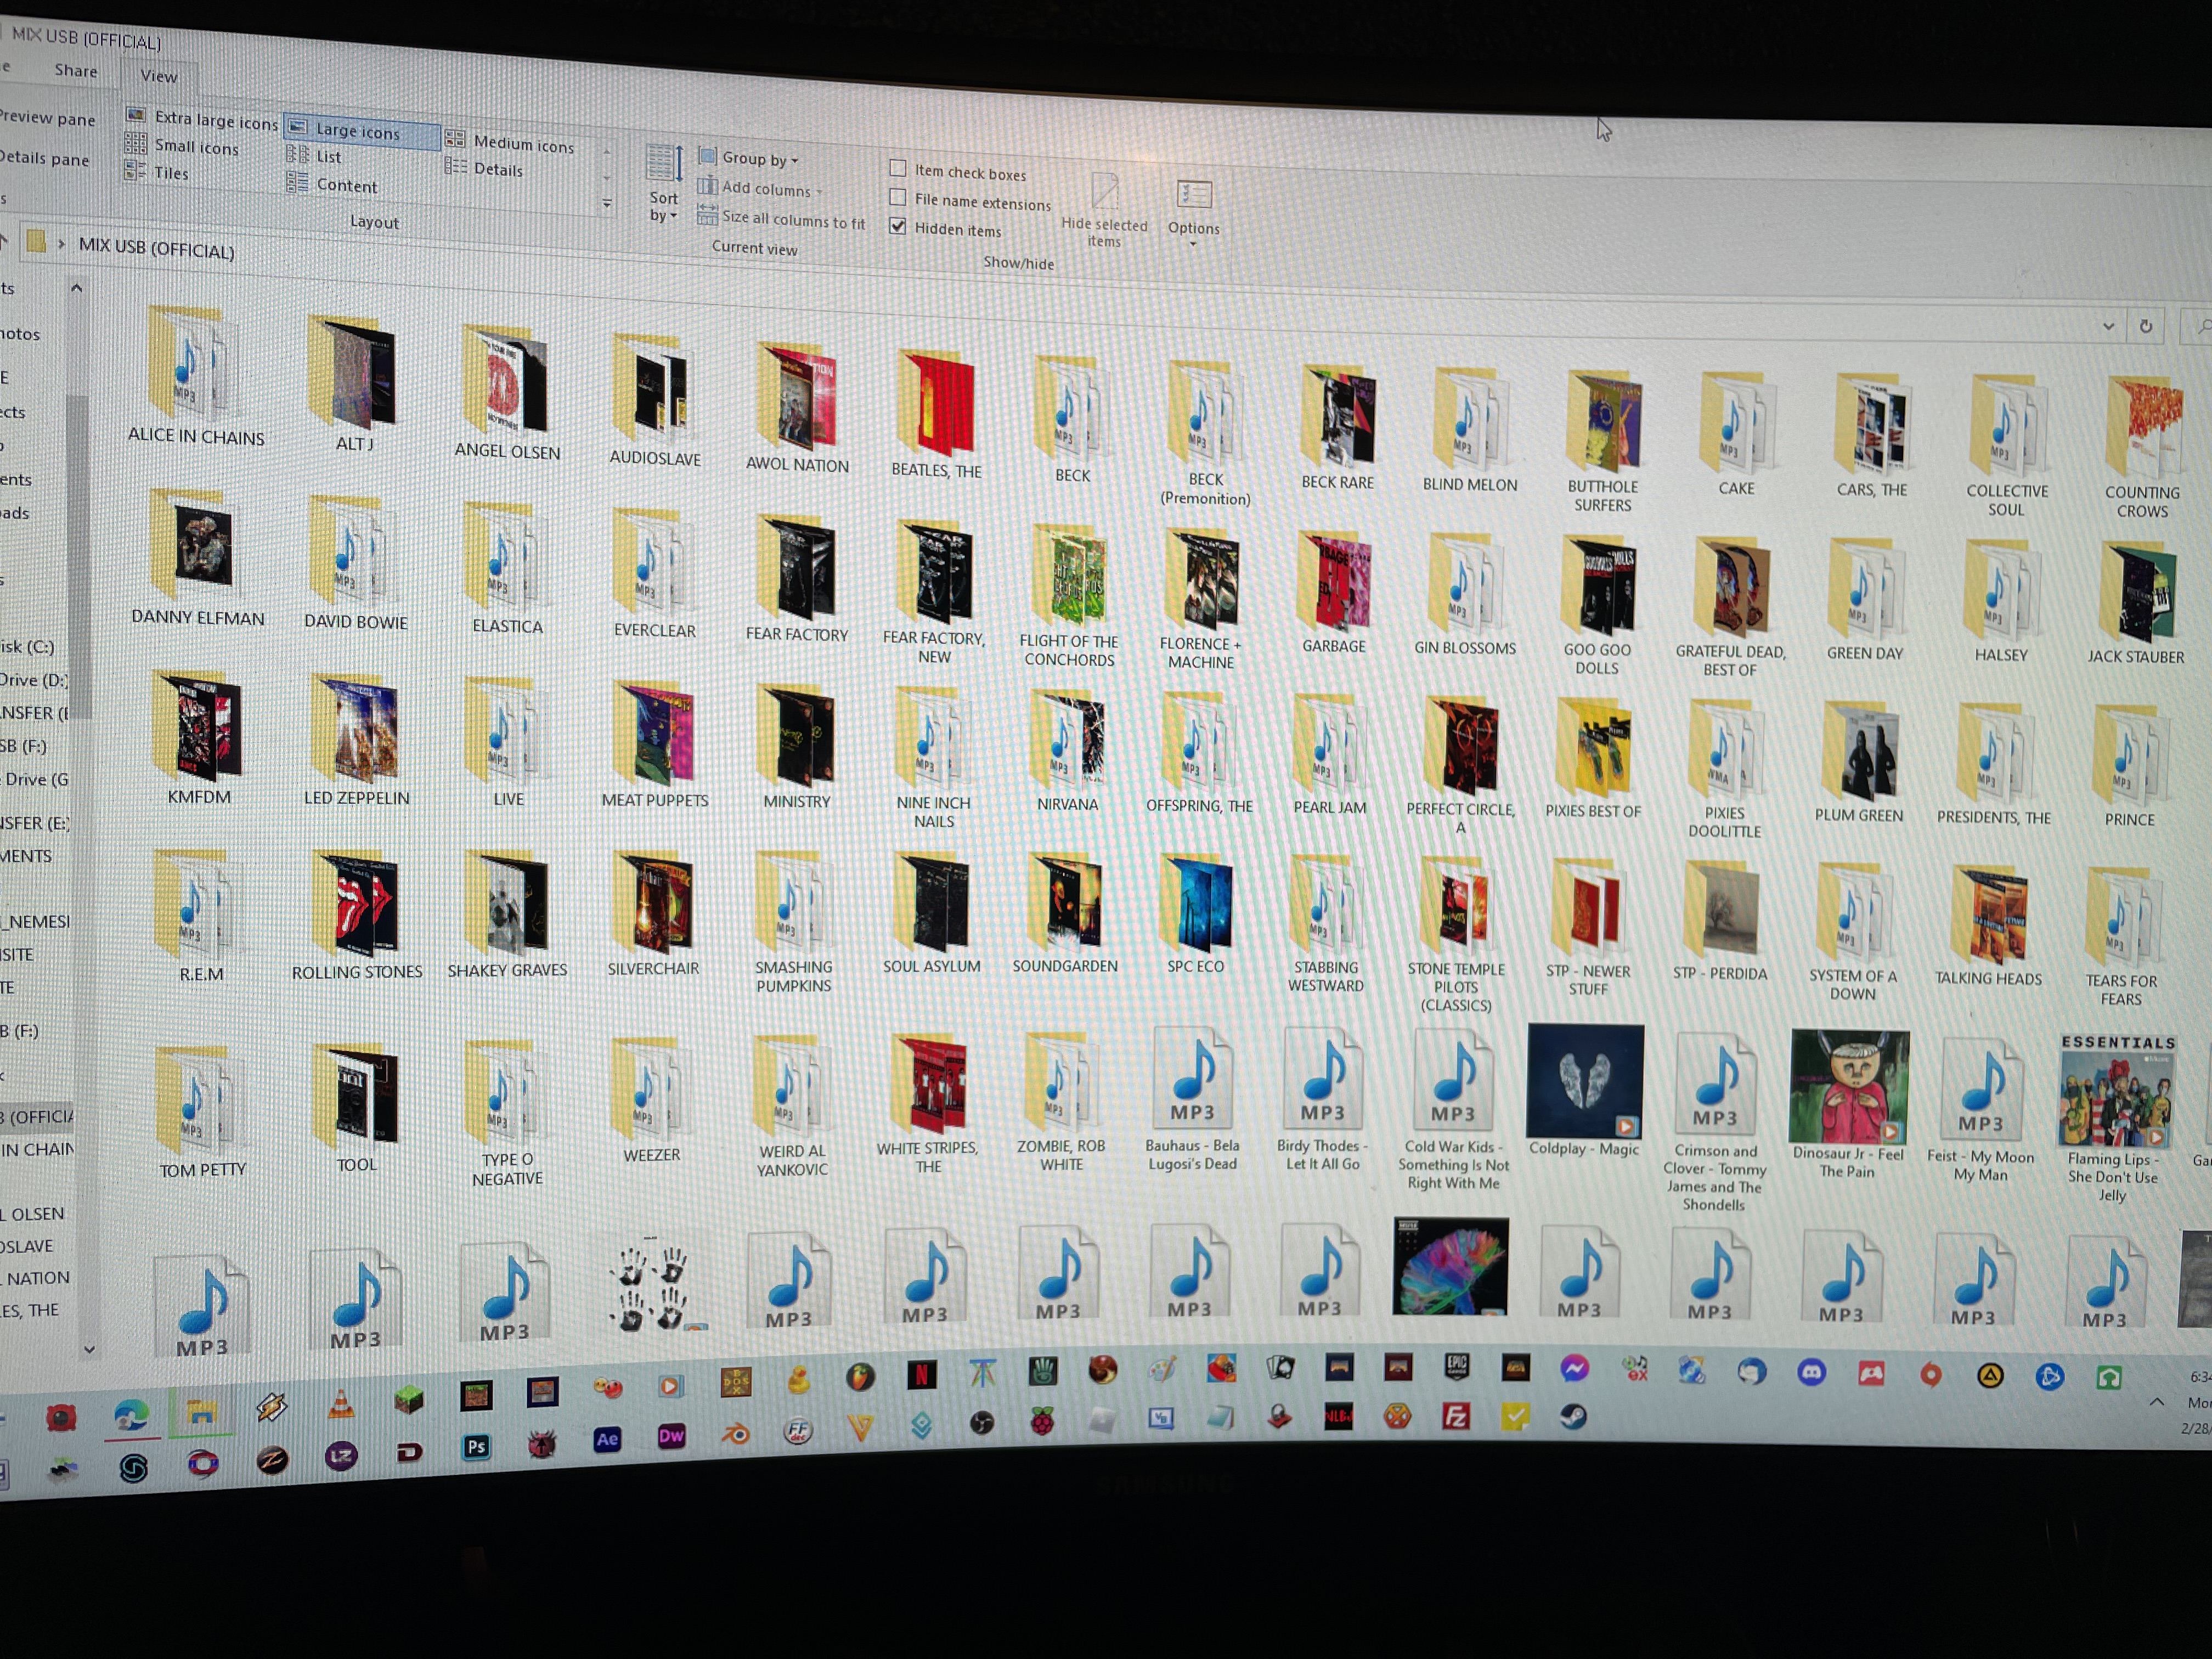Open the View ribbon tab
2212x1659 pixels.
click(x=158, y=76)
